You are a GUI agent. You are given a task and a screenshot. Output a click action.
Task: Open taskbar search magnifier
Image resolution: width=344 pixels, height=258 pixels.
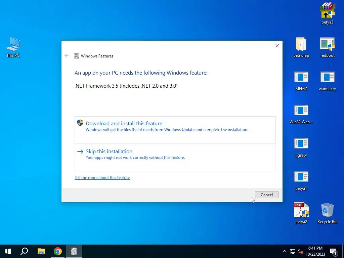tap(24, 251)
